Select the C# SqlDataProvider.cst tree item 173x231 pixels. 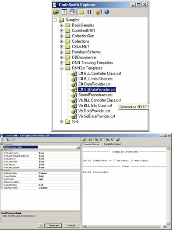[x=97, y=89]
